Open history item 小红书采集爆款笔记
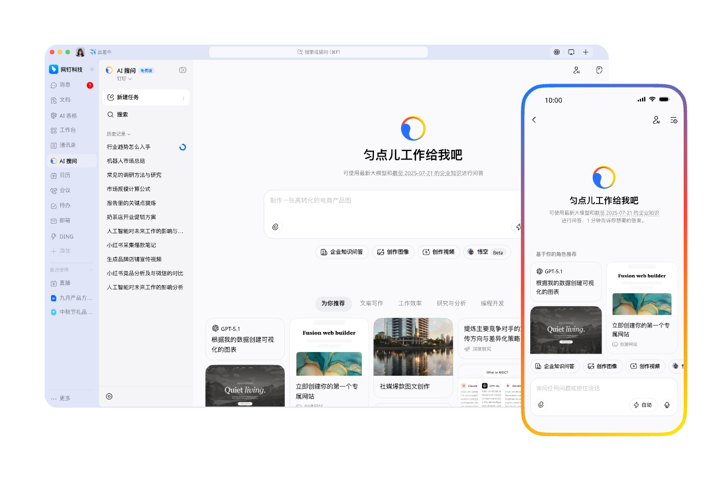The width and height of the screenshot is (728, 477). pyautogui.click(x=131, y=245)
